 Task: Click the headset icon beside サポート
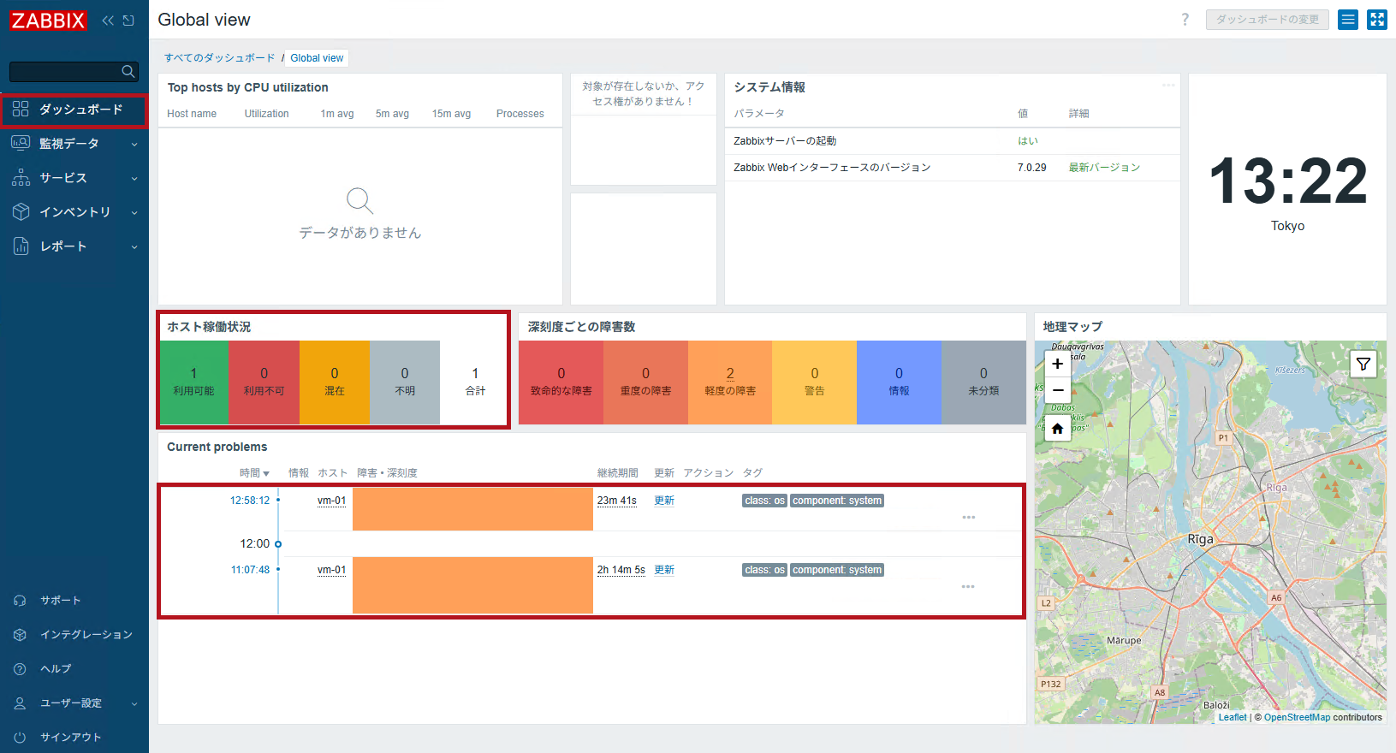[20, 601]
